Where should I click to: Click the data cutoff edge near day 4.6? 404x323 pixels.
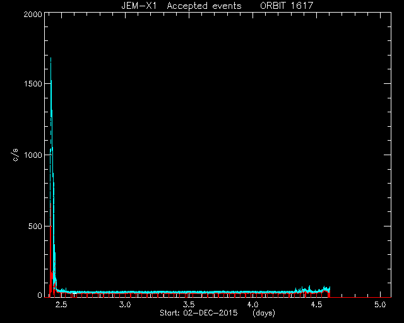pos(330,292)
